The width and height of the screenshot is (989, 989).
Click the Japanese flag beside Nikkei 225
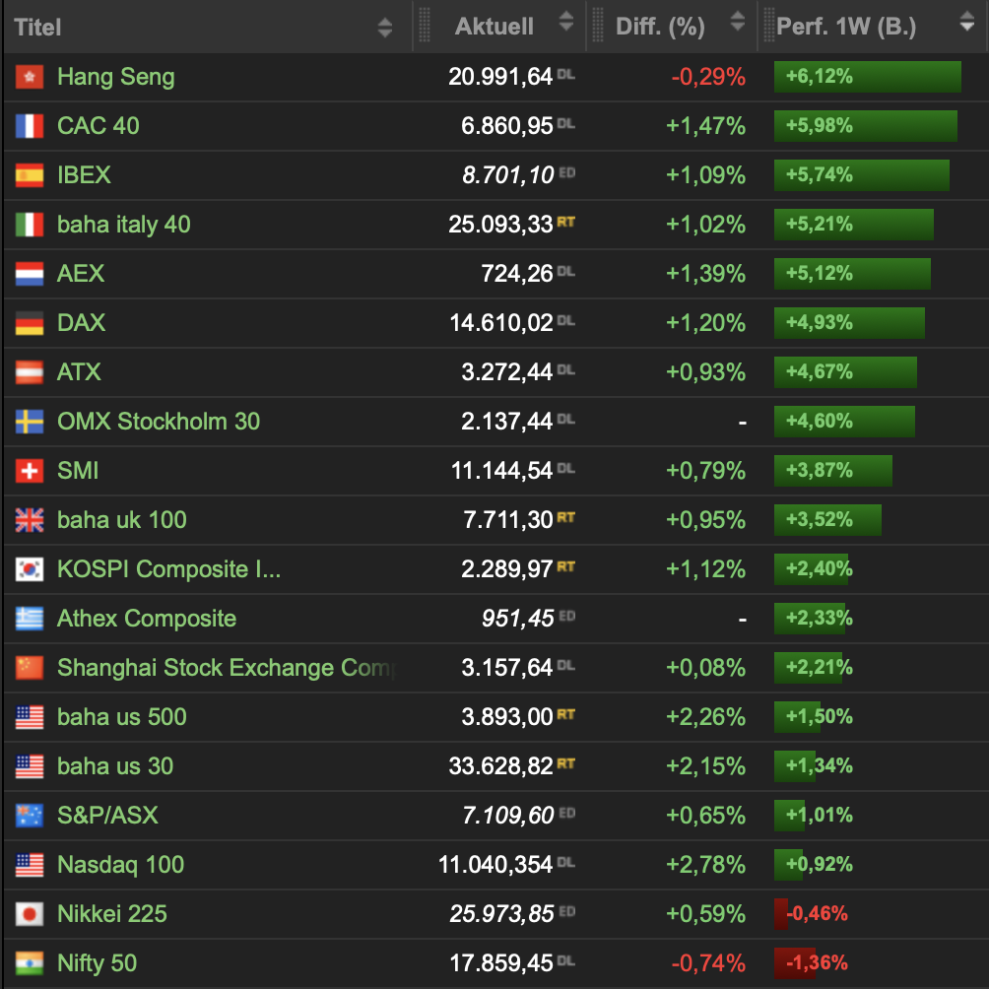(x=30, y=913)
